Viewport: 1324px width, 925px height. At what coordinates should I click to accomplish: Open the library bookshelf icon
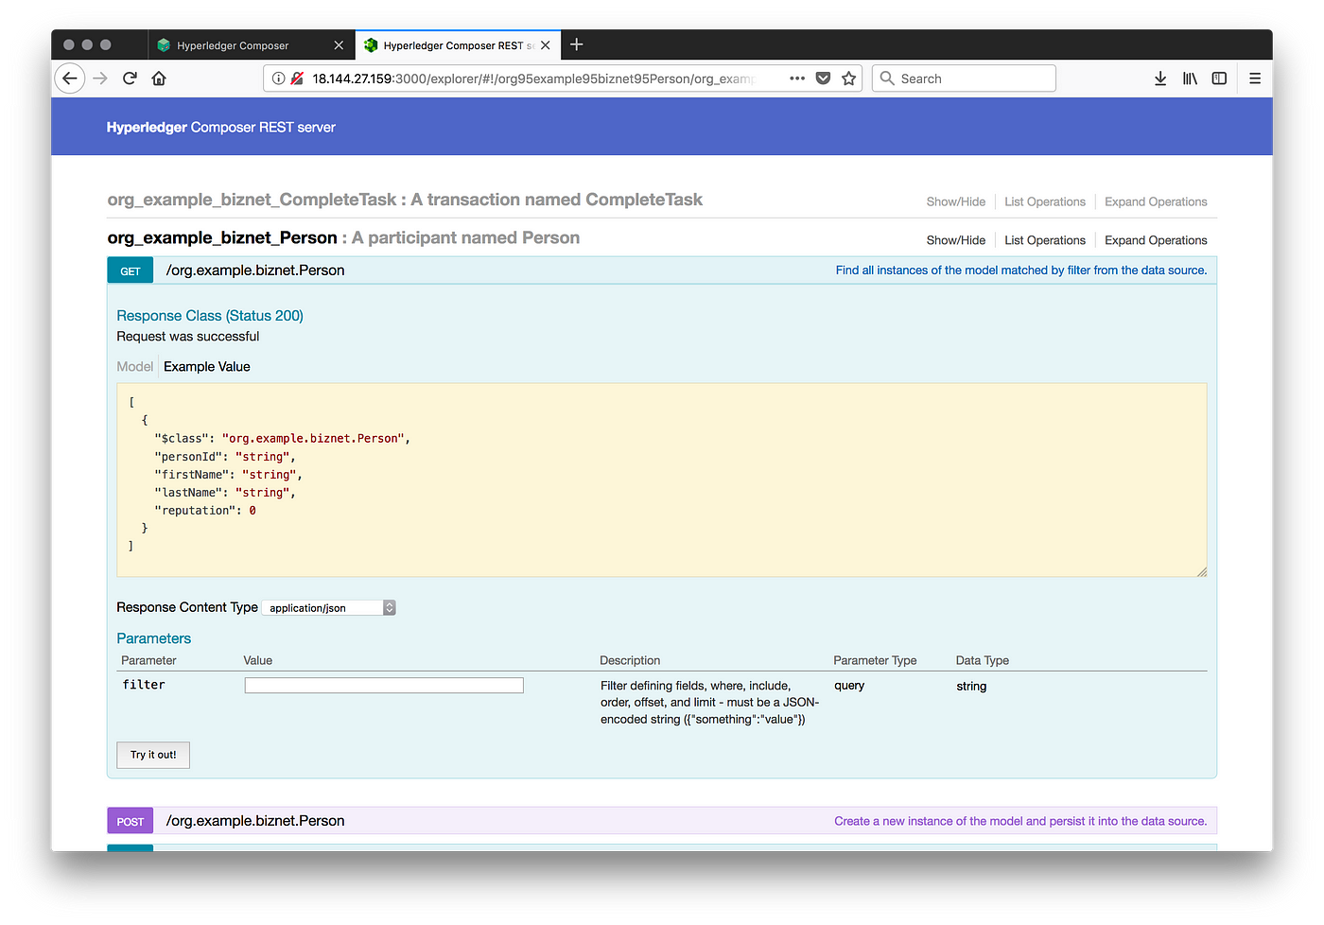point(1190,79)
